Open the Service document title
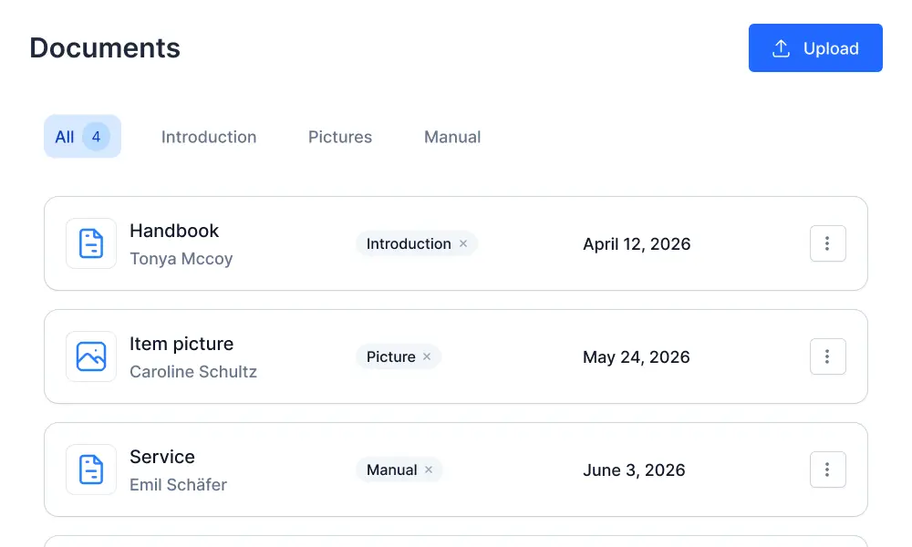This screenshot has height=547, width=912. (162, 457)
